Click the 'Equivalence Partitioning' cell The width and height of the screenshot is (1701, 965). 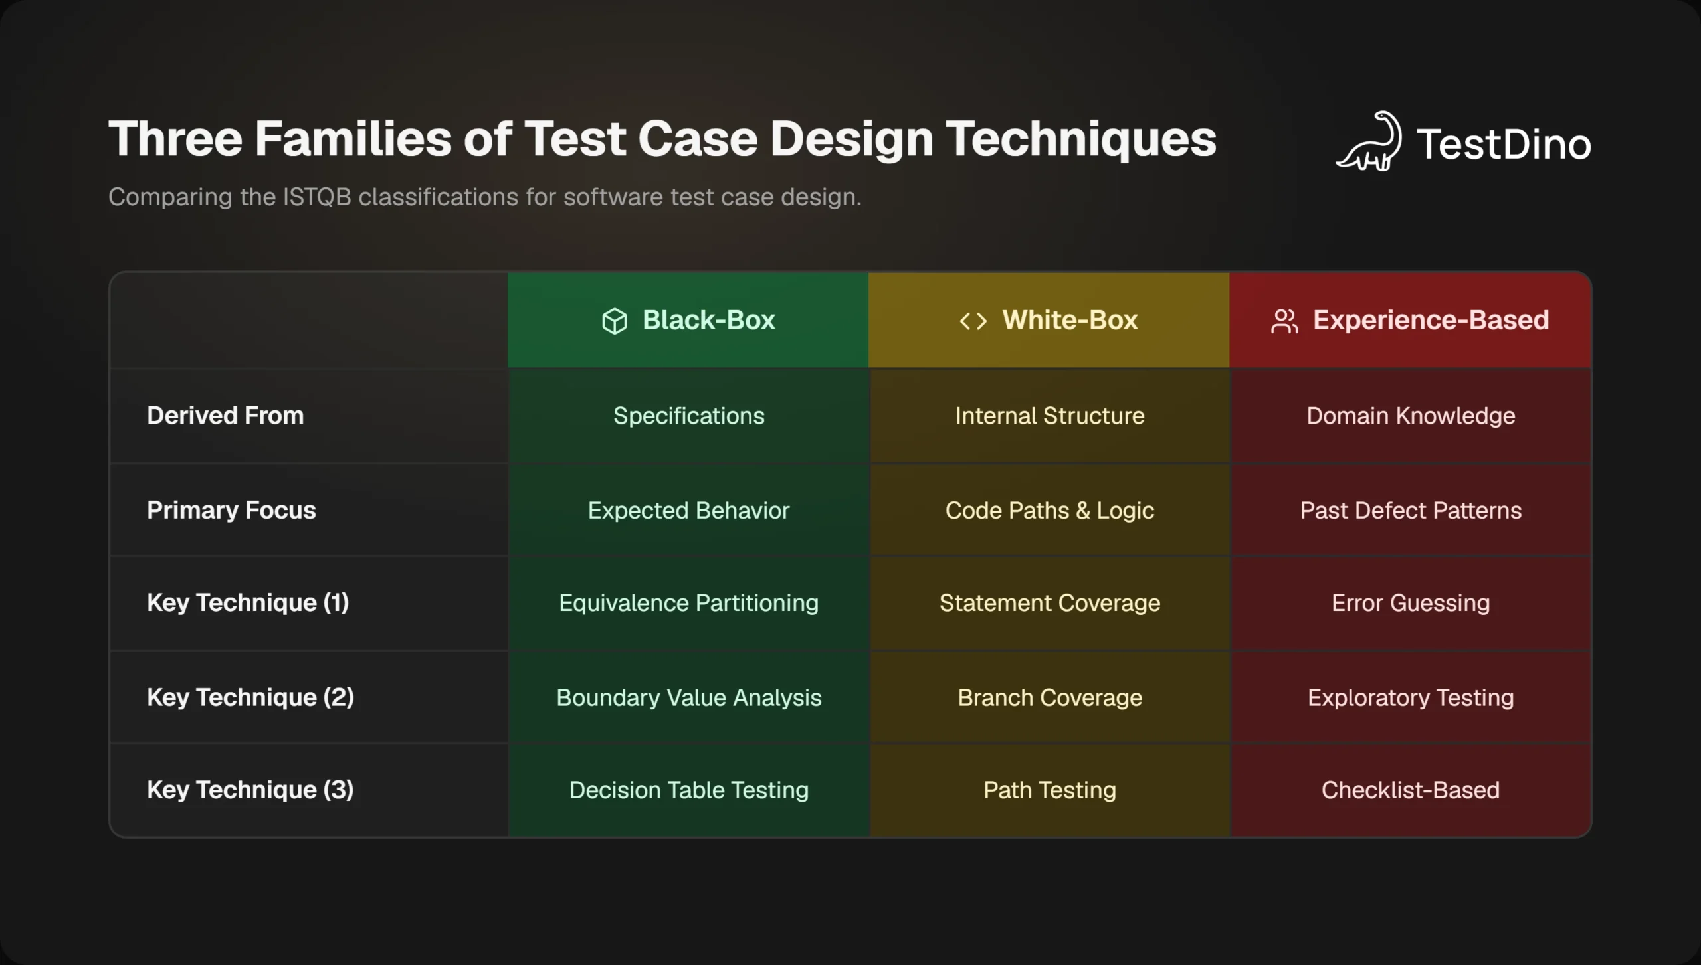[688, 604]
